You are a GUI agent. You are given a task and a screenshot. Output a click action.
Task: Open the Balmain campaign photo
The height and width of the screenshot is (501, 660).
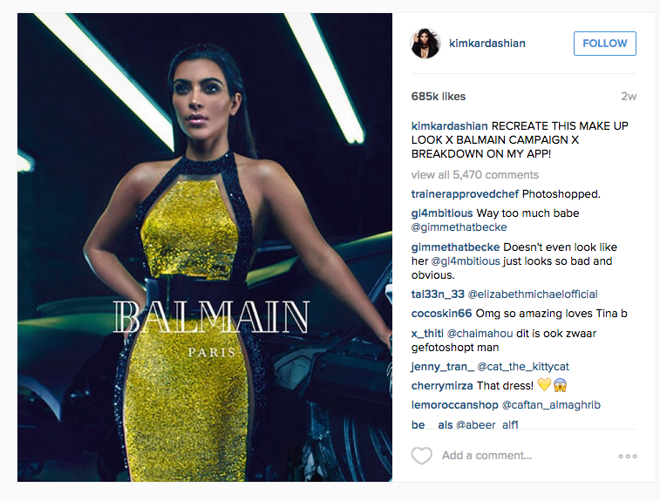(205, 247)
